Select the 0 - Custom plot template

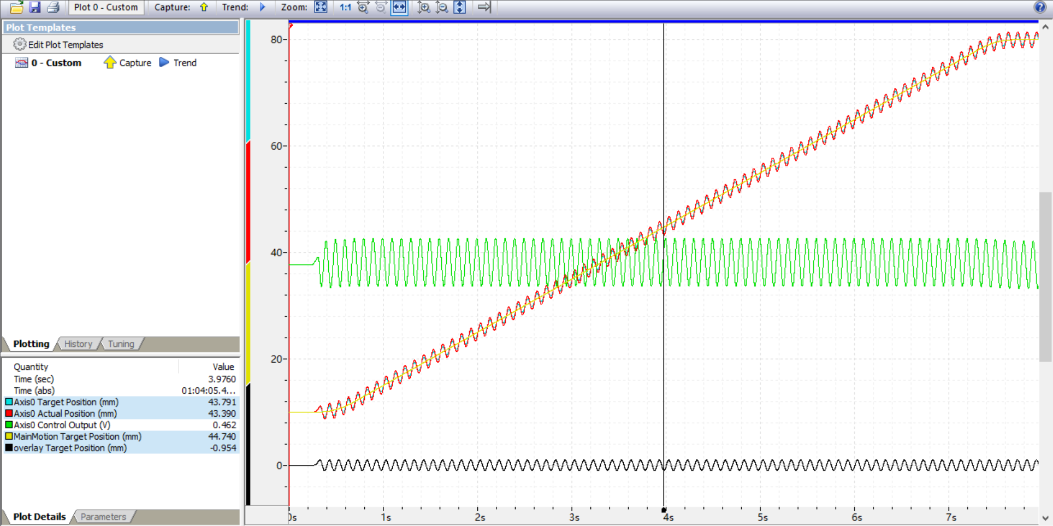click(56, 63)
